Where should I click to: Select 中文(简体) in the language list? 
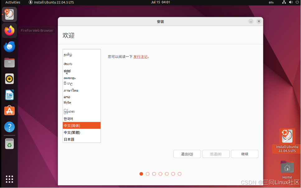click(x=82, y=125)
